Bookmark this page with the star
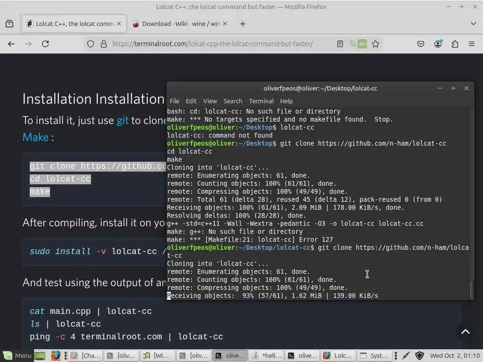 (x=375, y=44)
